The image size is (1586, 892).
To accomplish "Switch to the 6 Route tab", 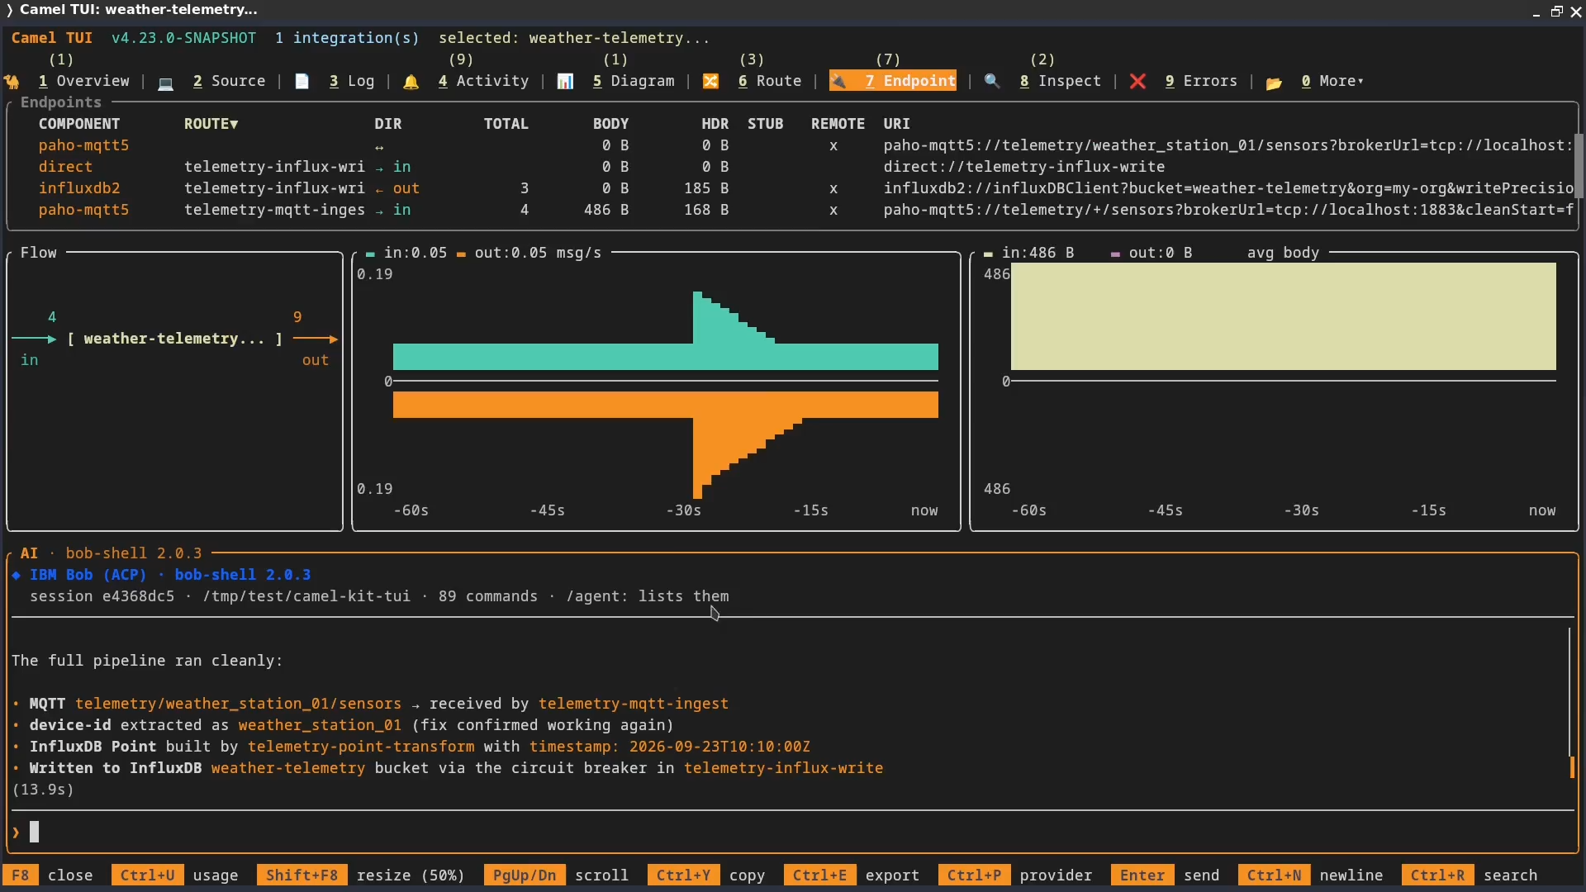I will coord(770,81).
